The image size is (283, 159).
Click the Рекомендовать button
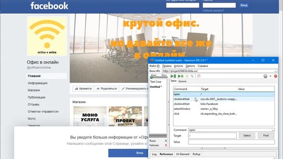tap(134, 89)
